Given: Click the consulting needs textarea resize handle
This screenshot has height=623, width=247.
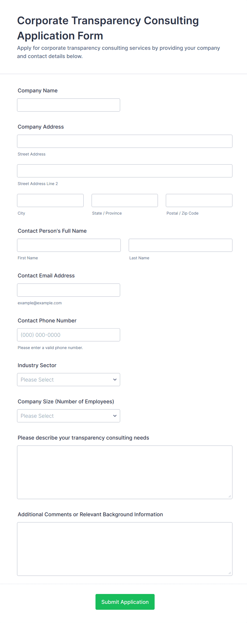Looking at the screenshot, I should pos(229,497).
